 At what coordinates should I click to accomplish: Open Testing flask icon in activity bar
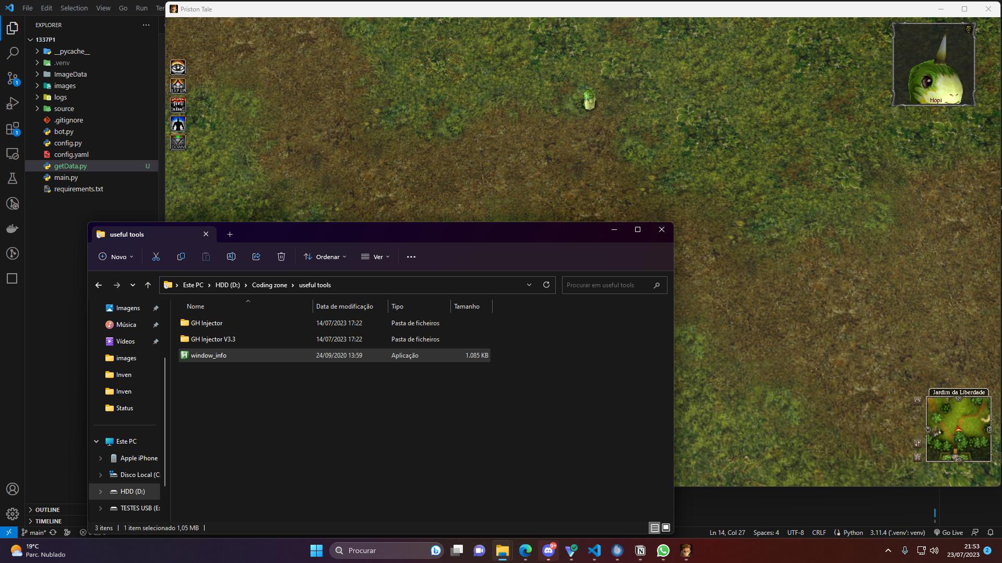[x=13, y=178]
